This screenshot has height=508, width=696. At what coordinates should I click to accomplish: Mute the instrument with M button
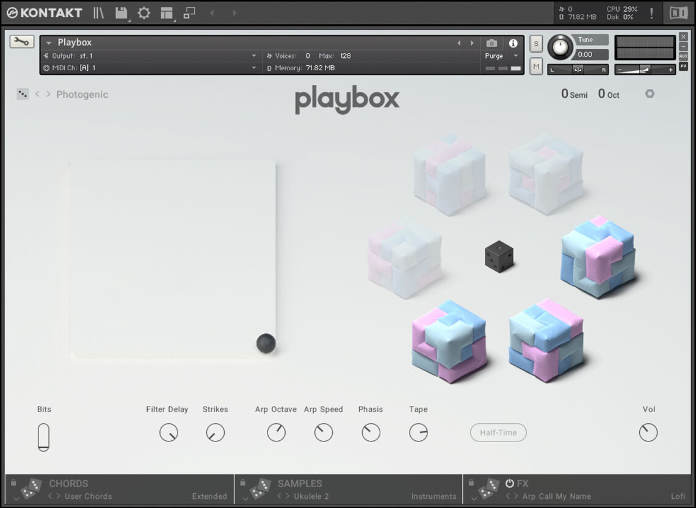(x=535, y=66)
